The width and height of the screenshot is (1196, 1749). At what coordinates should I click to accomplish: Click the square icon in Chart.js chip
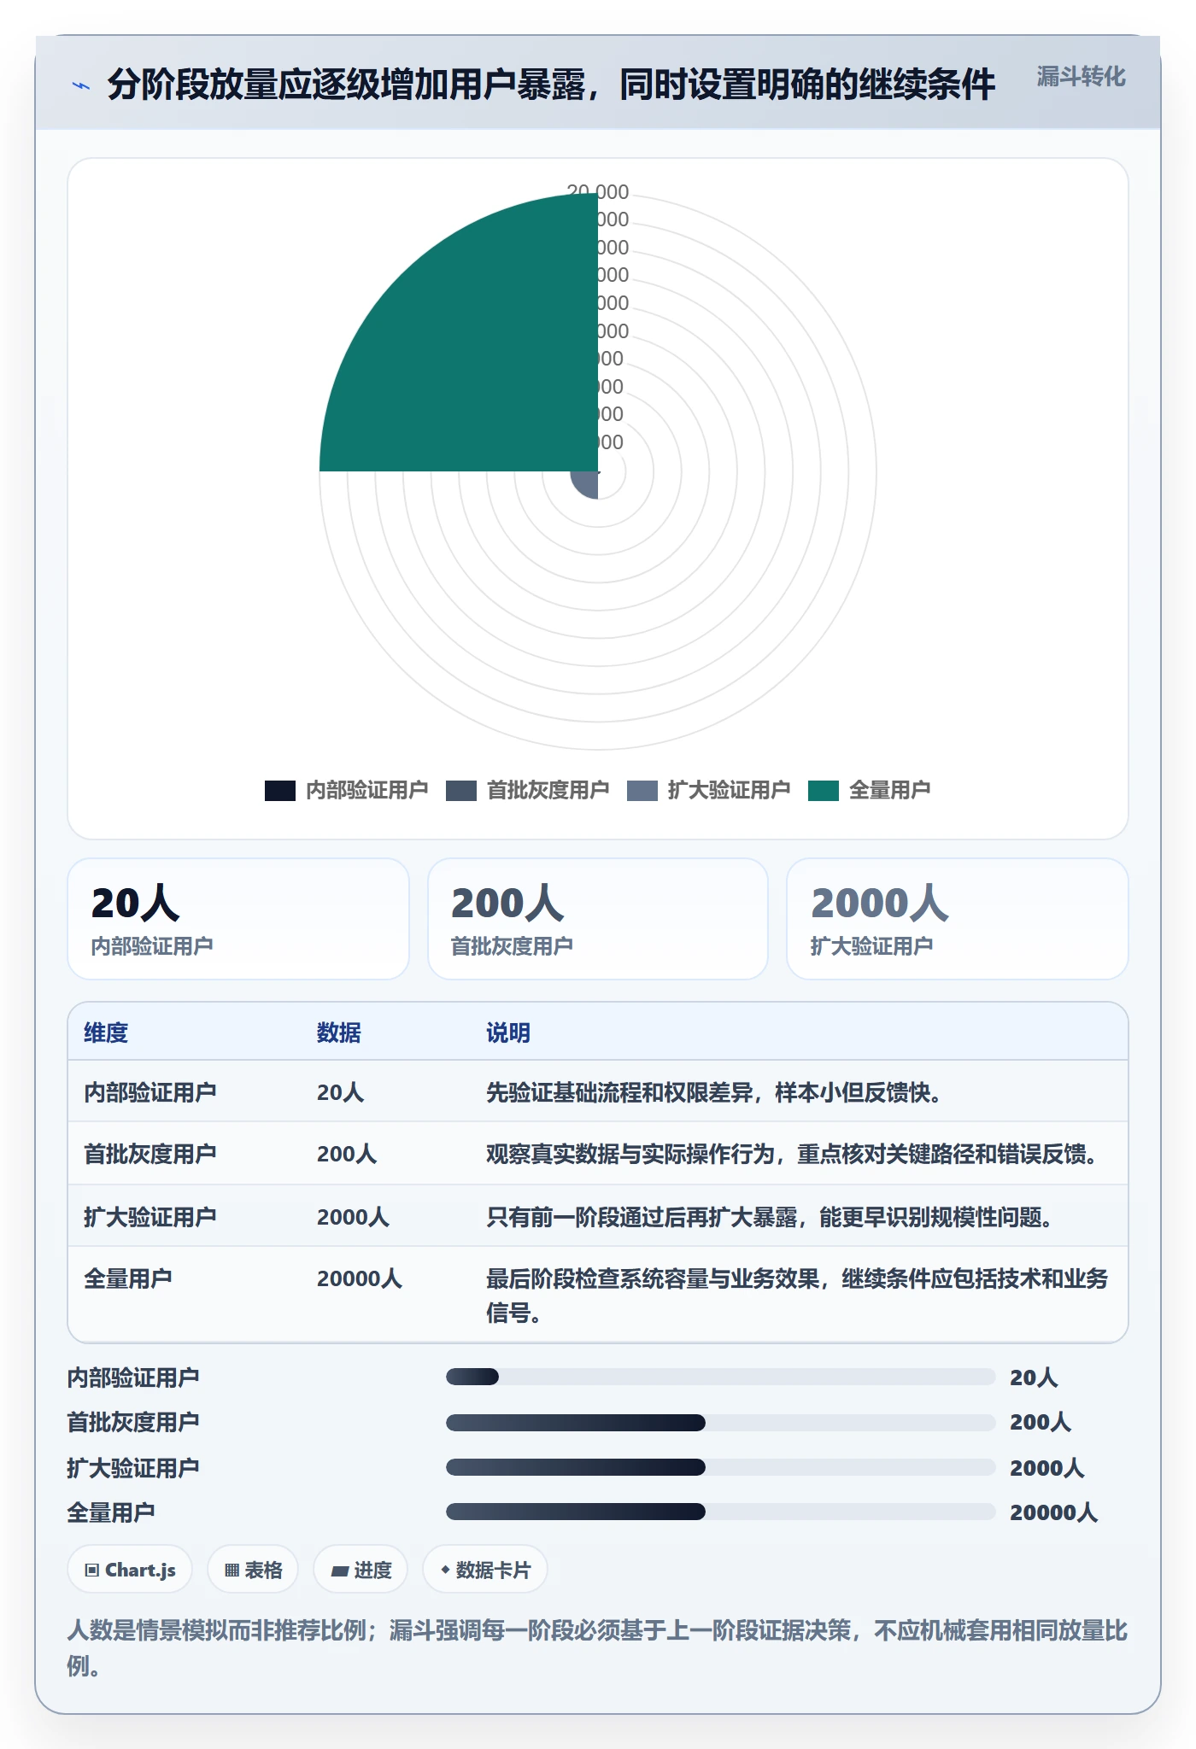[92, 1570]
